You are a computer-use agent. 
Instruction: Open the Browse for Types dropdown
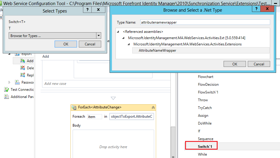tap(99, 36)
